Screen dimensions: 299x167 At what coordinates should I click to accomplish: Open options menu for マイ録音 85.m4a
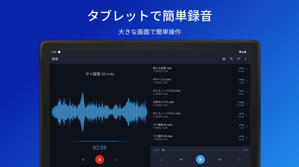tap(246, 137)
